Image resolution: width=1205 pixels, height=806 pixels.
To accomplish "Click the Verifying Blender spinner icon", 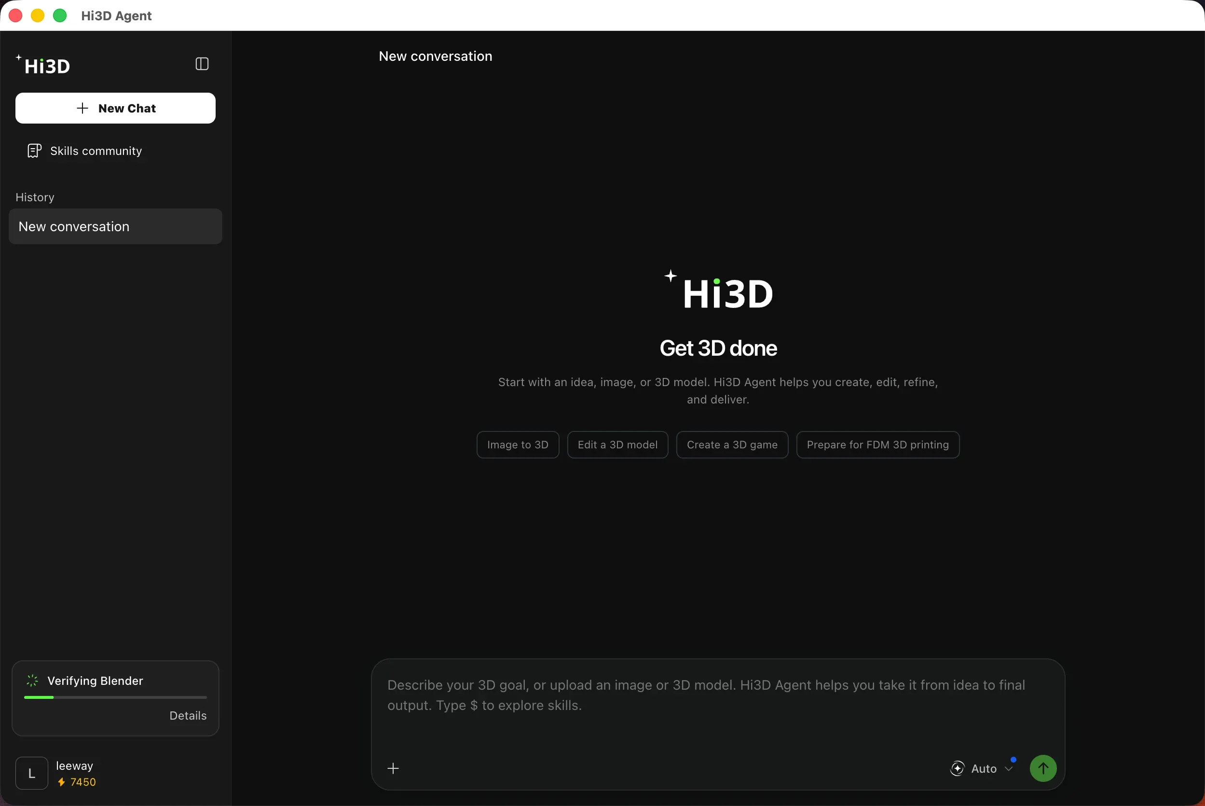I will click(32, 681).
